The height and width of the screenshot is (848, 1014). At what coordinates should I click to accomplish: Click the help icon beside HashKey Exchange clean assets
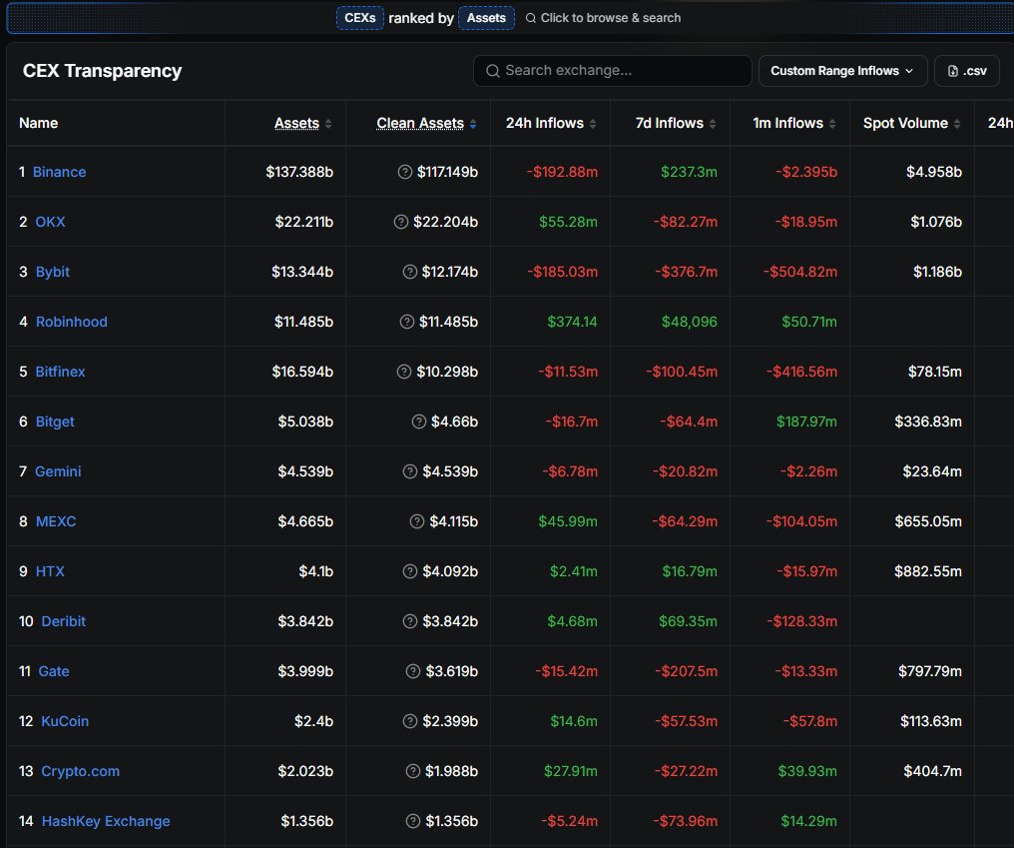click(412, 821)
